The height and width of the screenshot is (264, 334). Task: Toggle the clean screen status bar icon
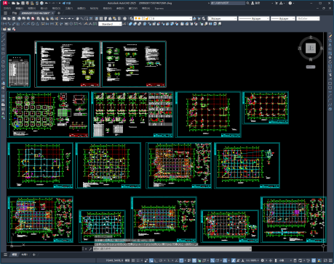[326, 260]
